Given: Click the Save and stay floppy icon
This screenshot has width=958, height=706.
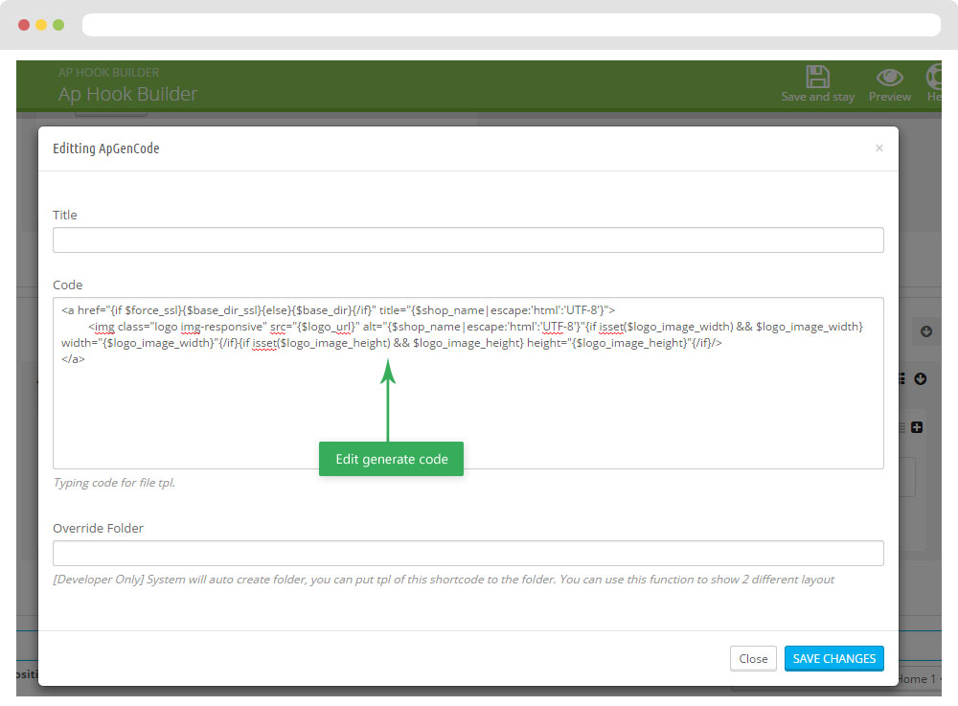Looking at the screenshot, I should pos(817,78).
